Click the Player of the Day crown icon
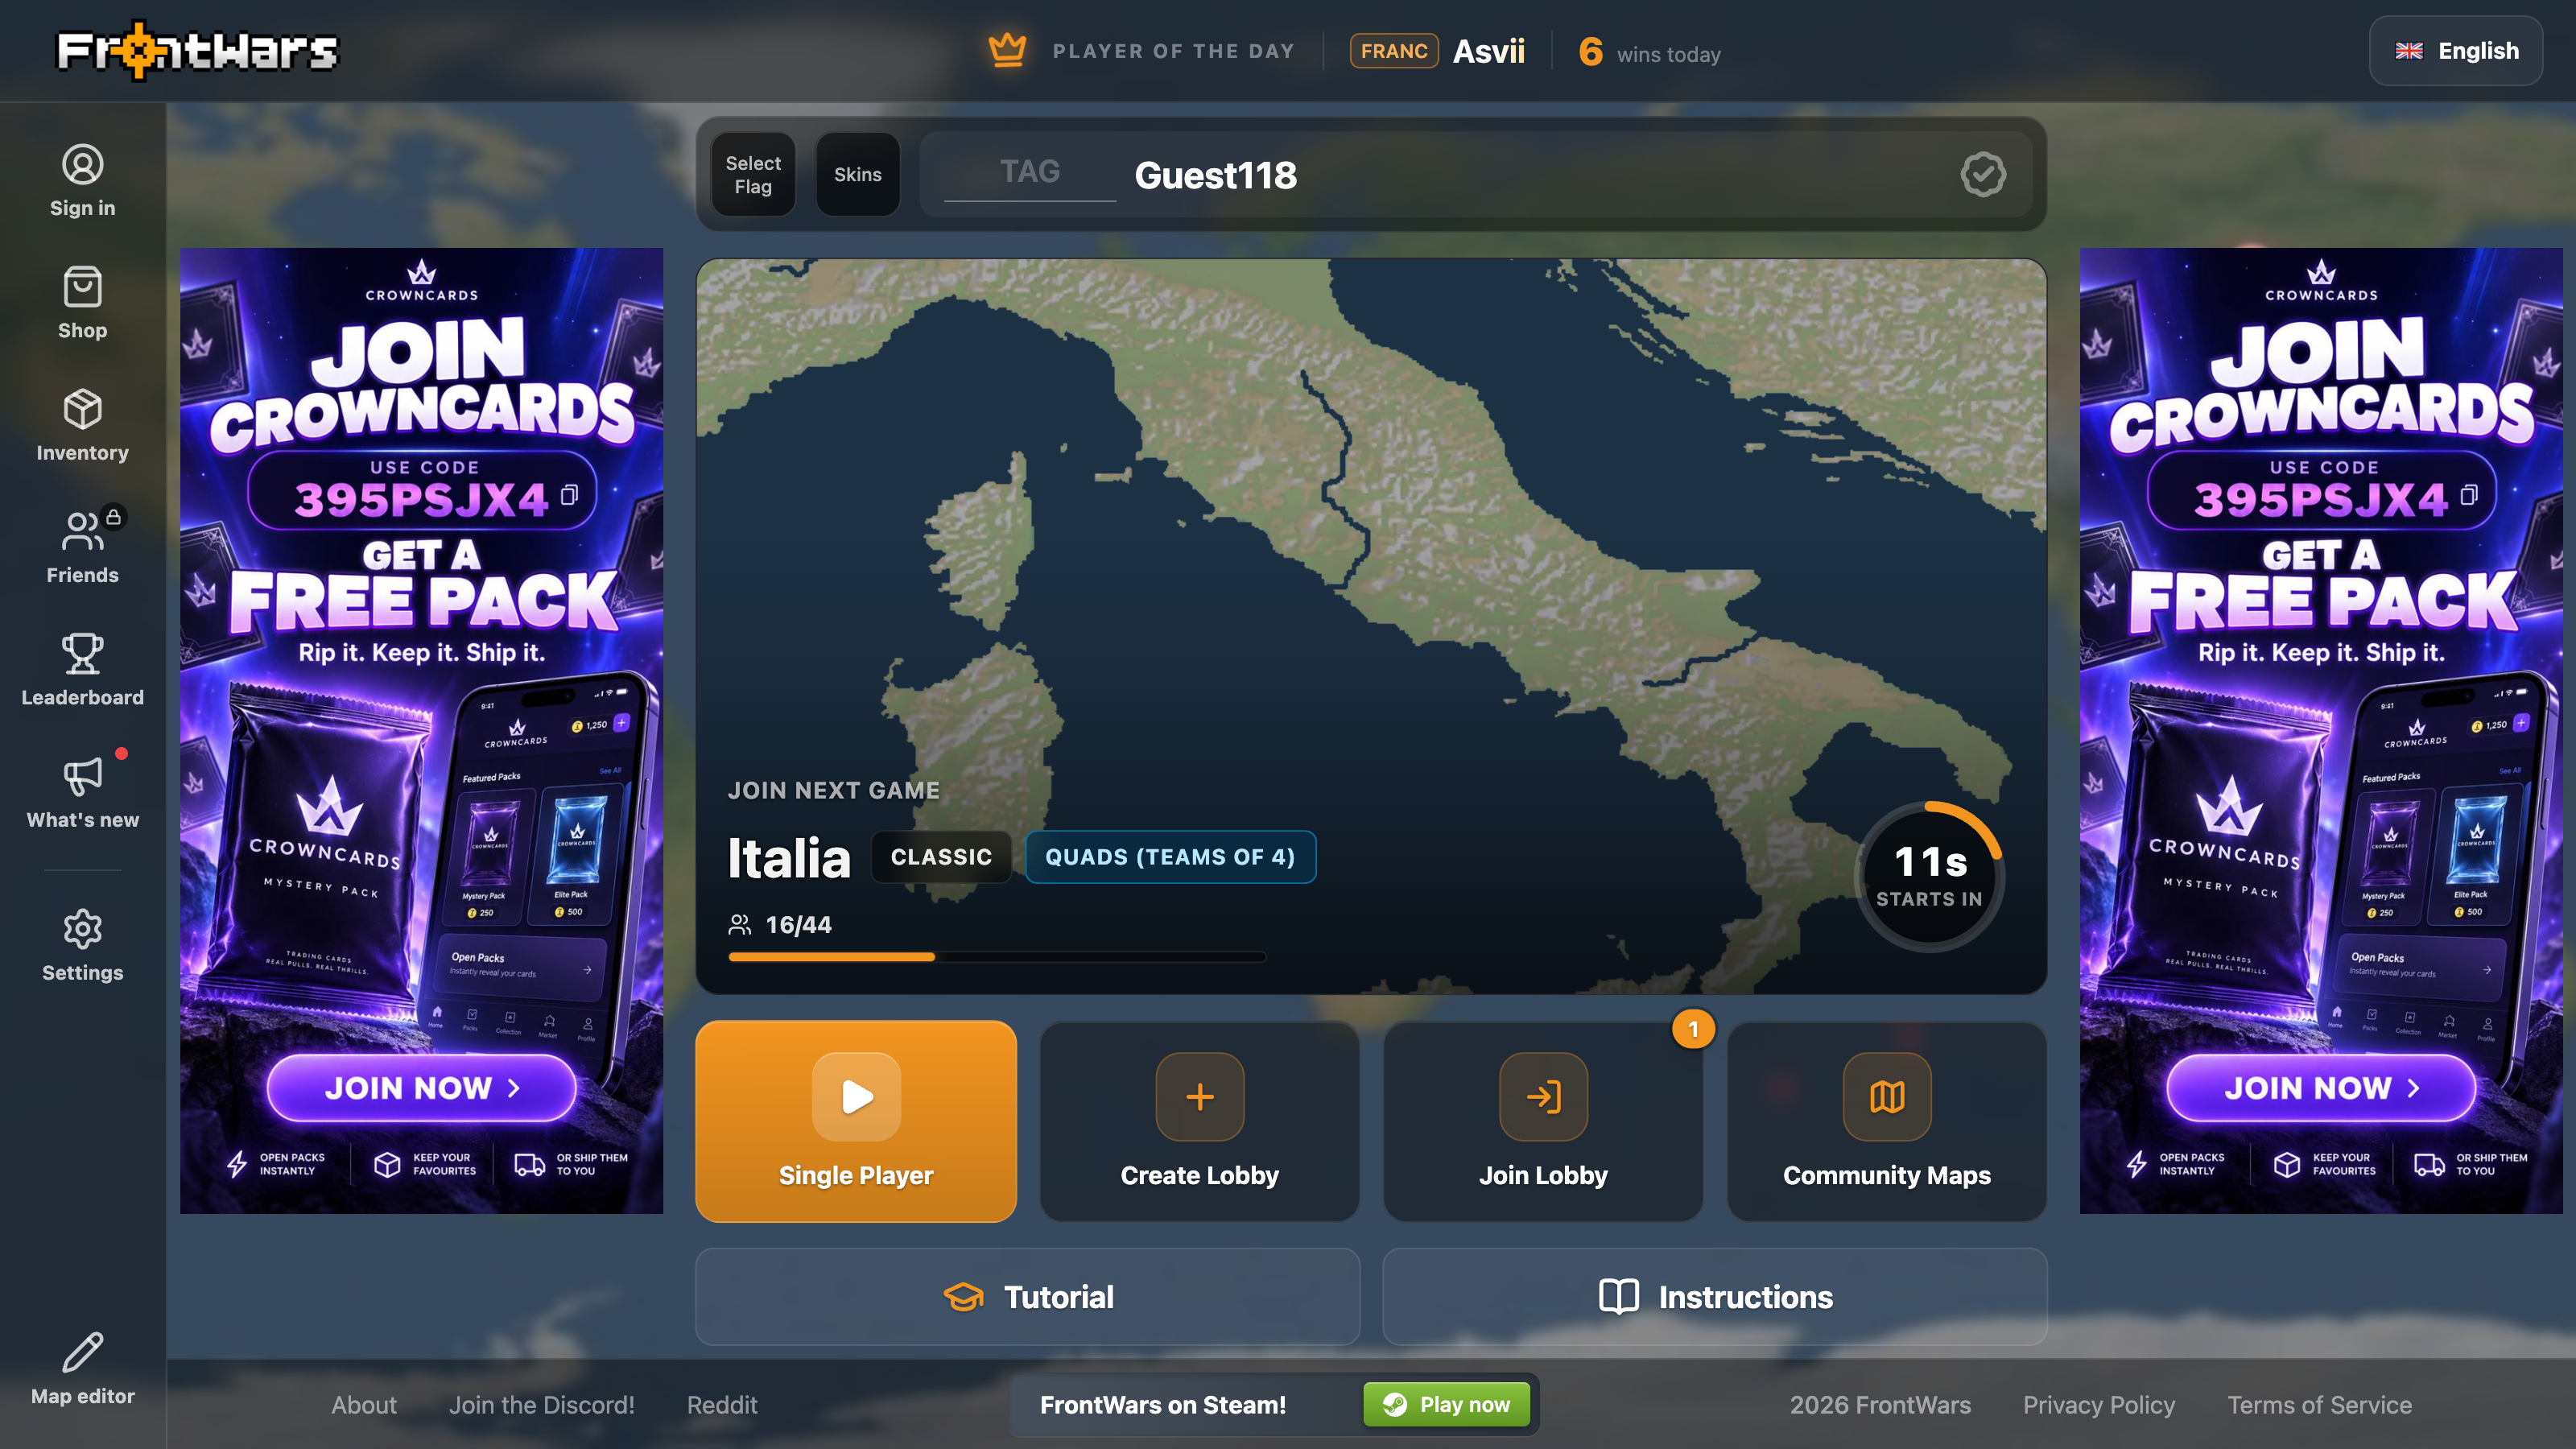 [1007, 50]
